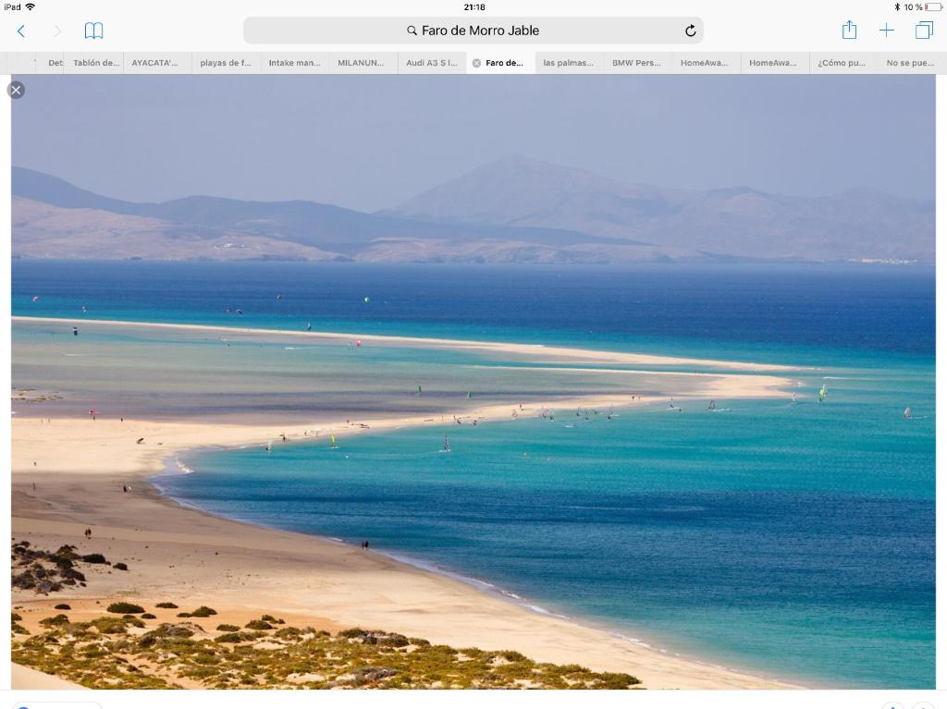Open the playas de f... tab
Screen dimensions: 947x709
pyautogui.click(x=226, y=63)
